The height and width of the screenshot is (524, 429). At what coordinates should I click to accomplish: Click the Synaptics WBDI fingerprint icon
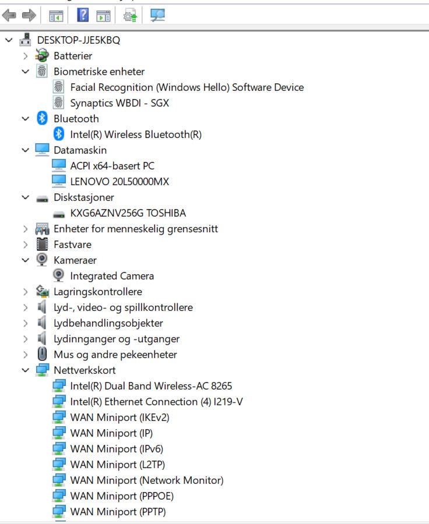click(58, 102)
